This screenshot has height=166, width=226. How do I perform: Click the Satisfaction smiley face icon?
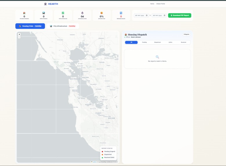[x=102, y=13]
